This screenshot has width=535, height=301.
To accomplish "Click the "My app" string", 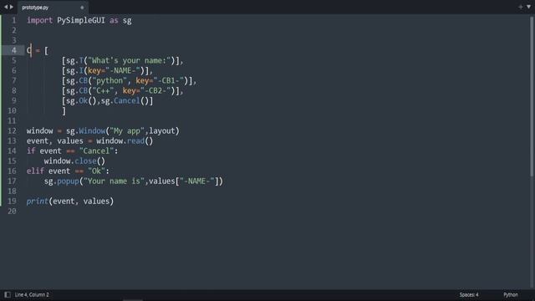I will pyautogui.click(x=127, y=131).
